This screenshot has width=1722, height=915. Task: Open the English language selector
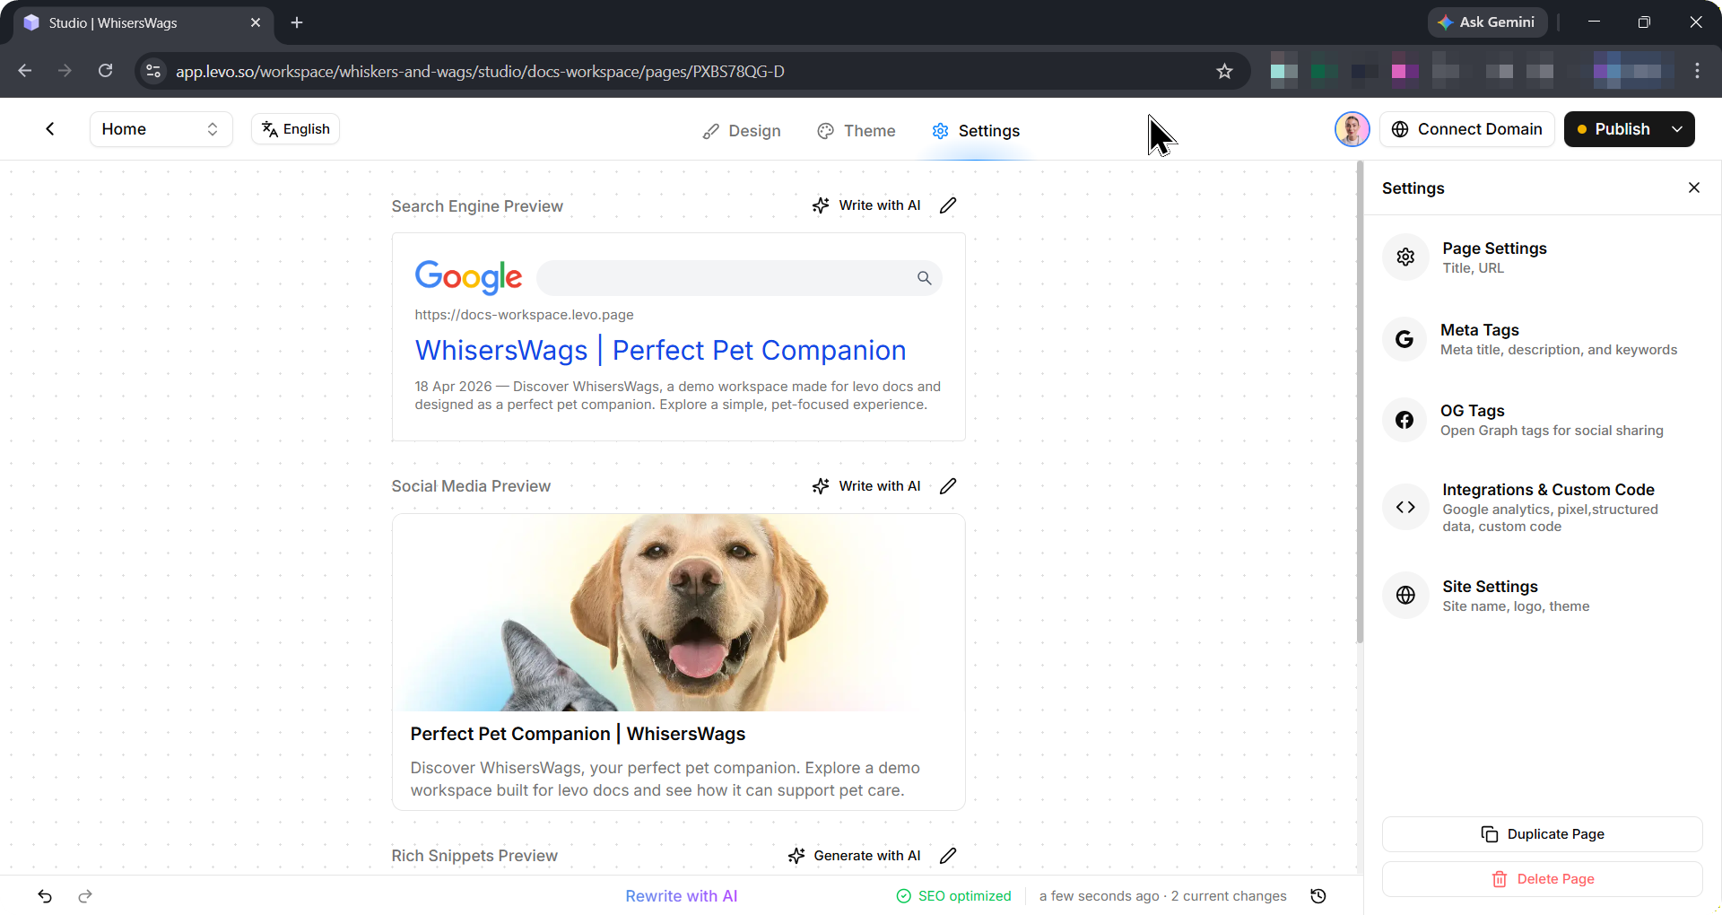pos(296,129)
